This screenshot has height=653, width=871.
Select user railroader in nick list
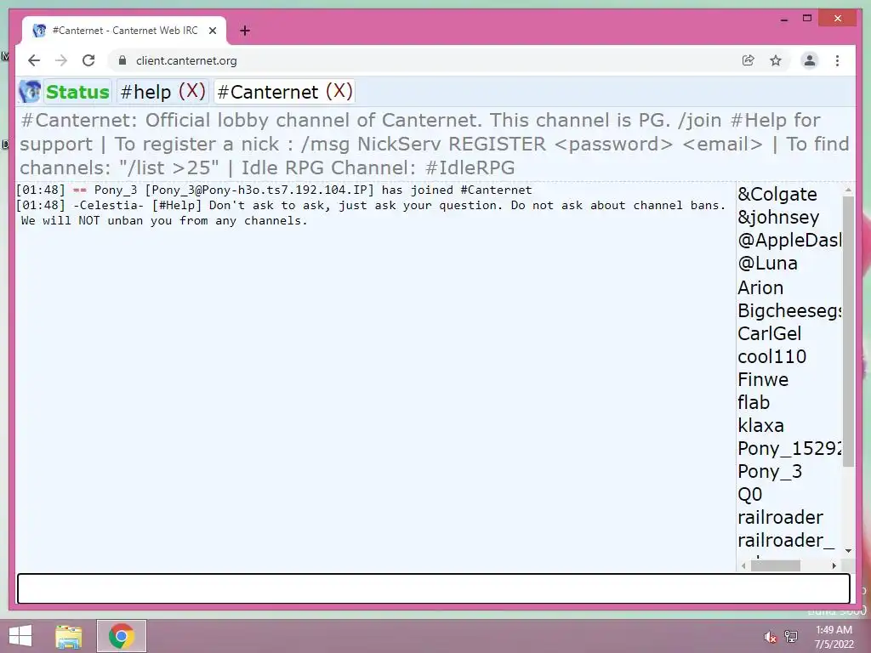tap(780, 517)
